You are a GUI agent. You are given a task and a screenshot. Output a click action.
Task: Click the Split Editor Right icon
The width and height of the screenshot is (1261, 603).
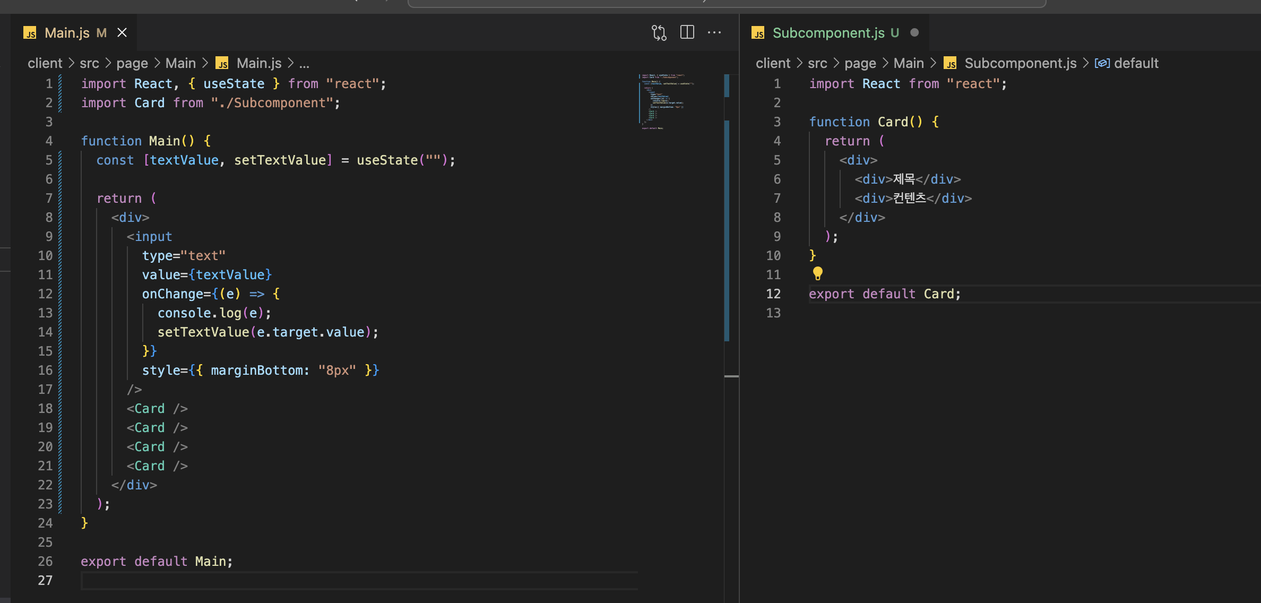click(687, 32)
